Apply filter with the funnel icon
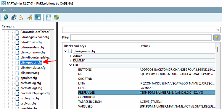This screenshot has width=222, height=109. click(217, 38)
